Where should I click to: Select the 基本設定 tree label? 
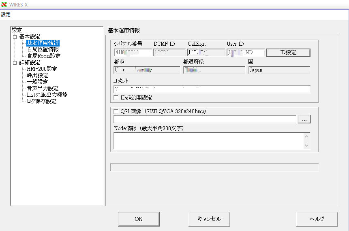30,37
